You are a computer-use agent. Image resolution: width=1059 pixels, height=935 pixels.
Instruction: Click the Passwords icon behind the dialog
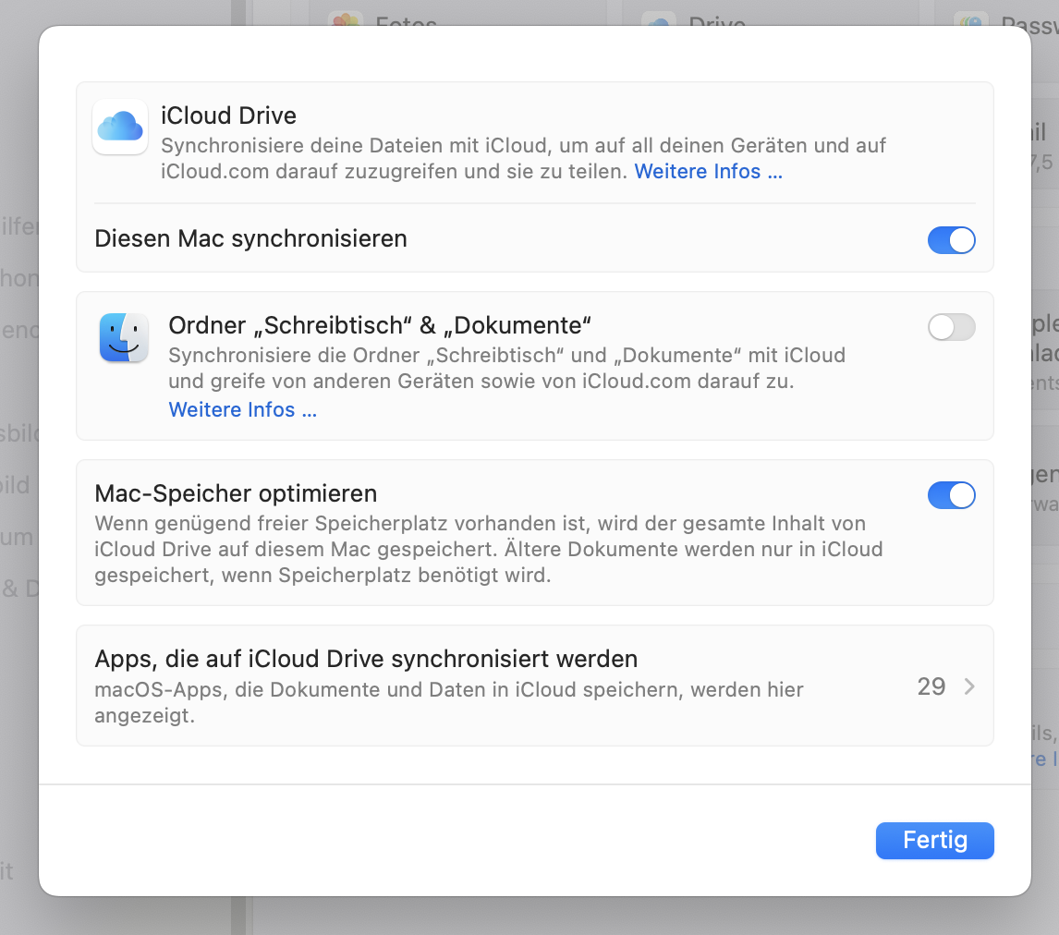pos(970,20)
